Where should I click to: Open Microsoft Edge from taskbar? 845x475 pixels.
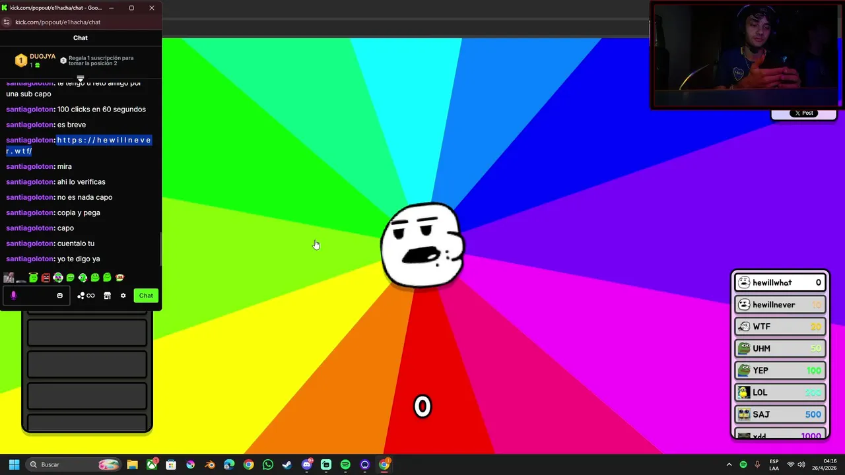[229, 464]
